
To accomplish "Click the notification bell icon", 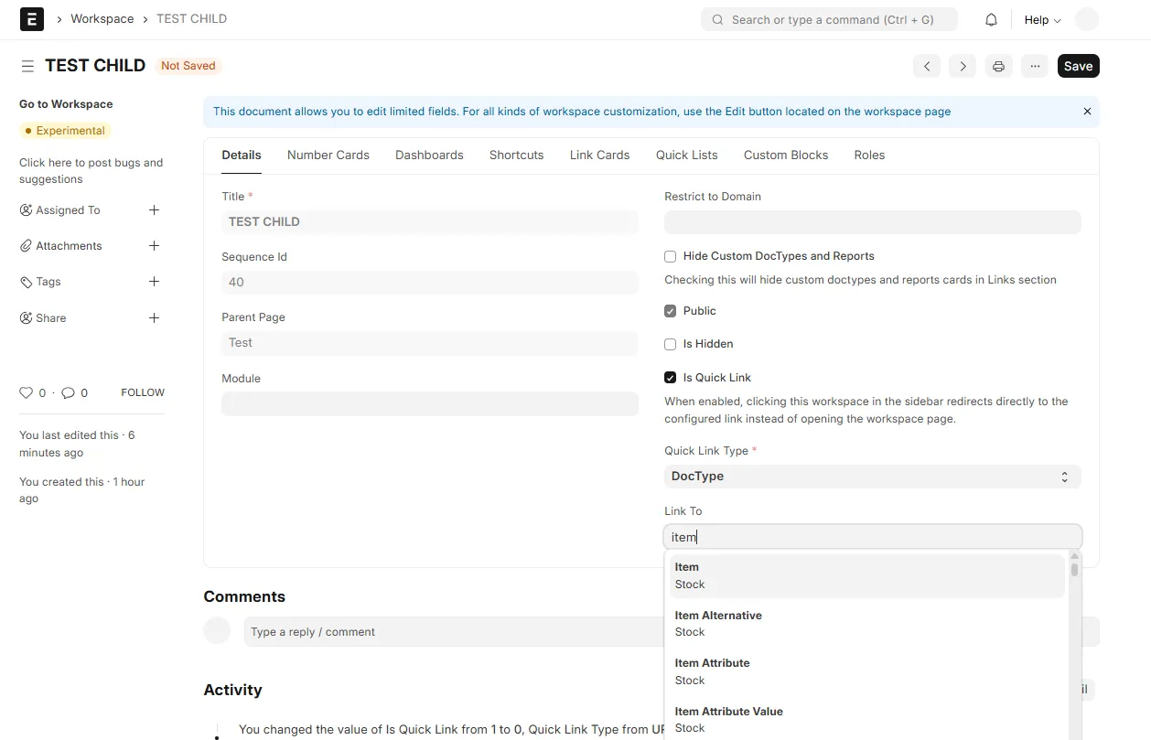I will tap(991, 19).
